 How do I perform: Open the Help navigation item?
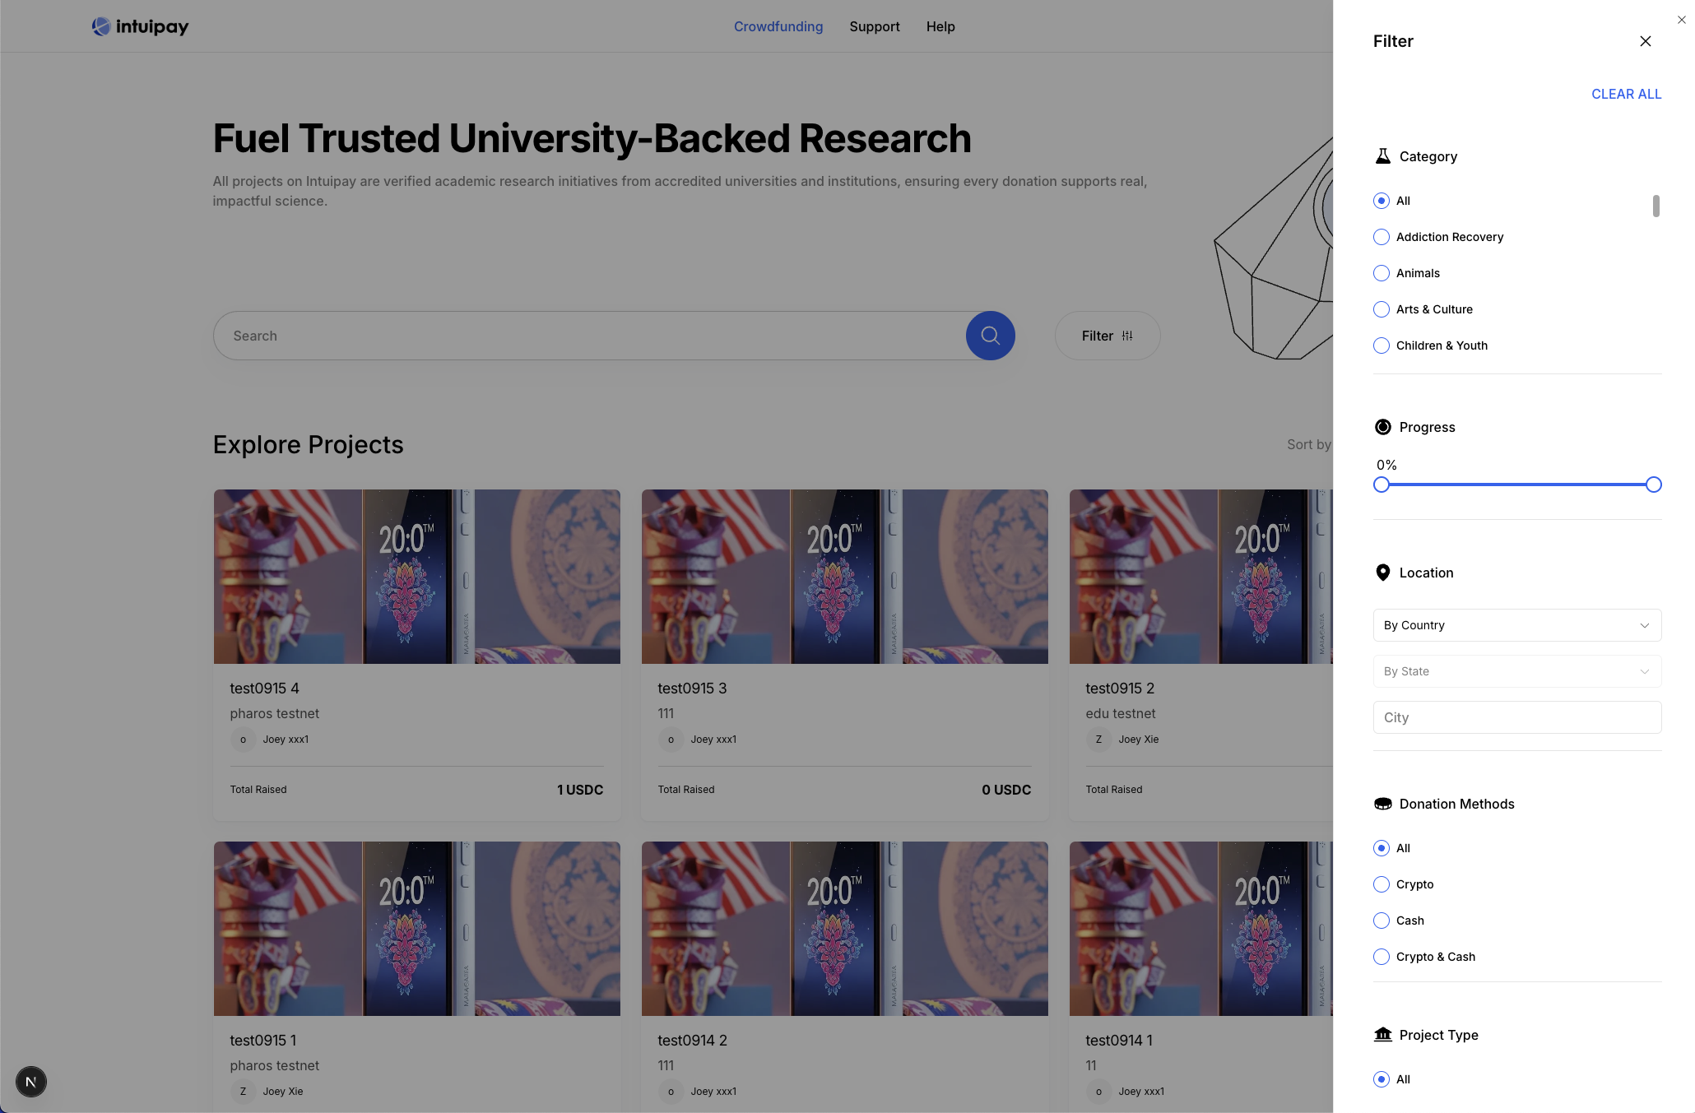[940, 26]
